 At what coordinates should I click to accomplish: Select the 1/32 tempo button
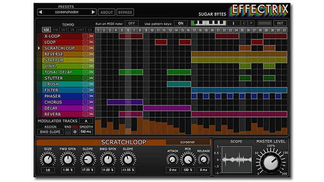click(x=46, y=30)
